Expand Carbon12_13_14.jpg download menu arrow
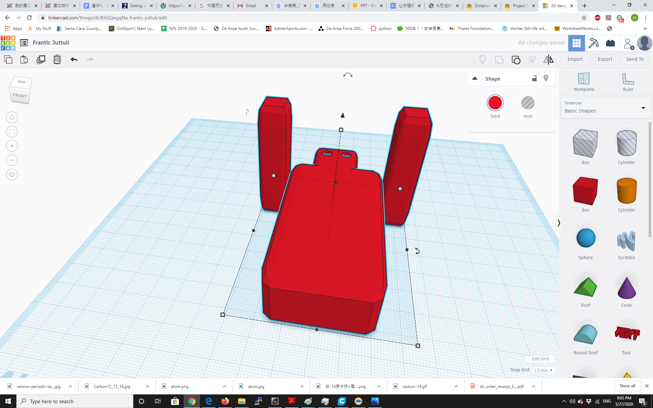653x408 pixels. point(148,386)
